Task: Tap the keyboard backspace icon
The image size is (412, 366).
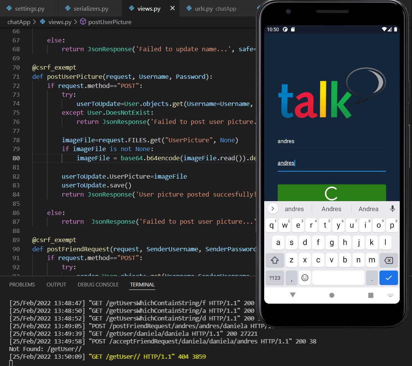Action: tap(389, 260)
